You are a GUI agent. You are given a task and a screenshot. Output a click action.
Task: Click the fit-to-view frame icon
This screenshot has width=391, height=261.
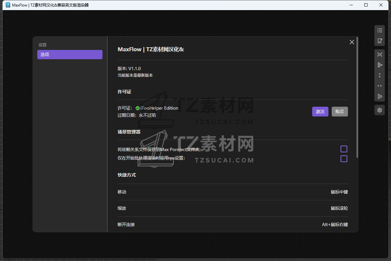tap(380, 54)
